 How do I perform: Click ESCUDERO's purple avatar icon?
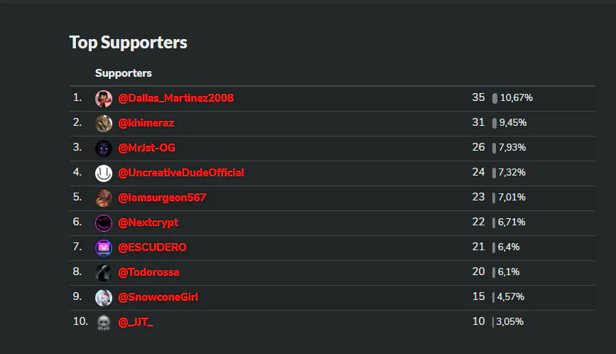pyautogui.click(x=104, y=247)
